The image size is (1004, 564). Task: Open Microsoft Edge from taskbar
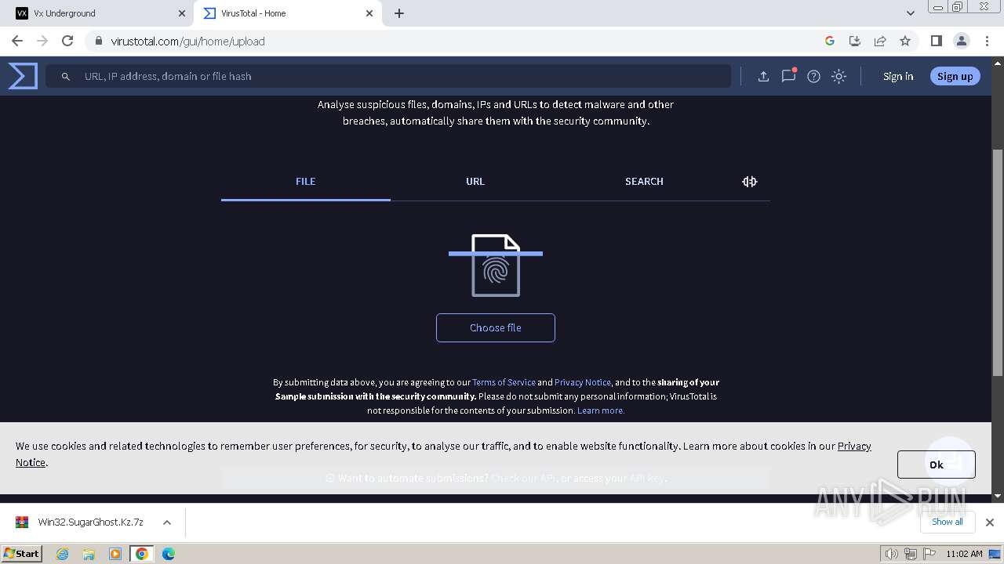169,554
